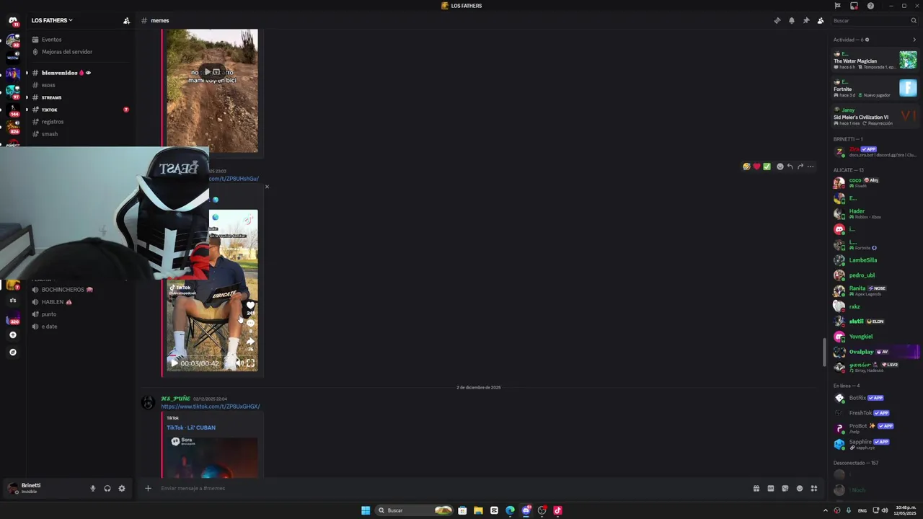Expand LOS FATHERS server dropdown
This screenshot has width=923, height=519.
52,20
